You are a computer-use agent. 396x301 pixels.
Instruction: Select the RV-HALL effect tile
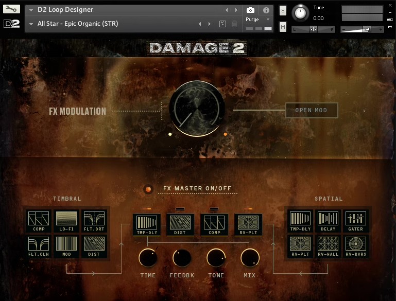click(x=328, y=246)
